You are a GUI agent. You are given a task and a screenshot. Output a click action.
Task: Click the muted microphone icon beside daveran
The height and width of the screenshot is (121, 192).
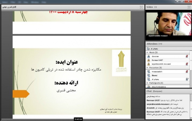(187, 56)
